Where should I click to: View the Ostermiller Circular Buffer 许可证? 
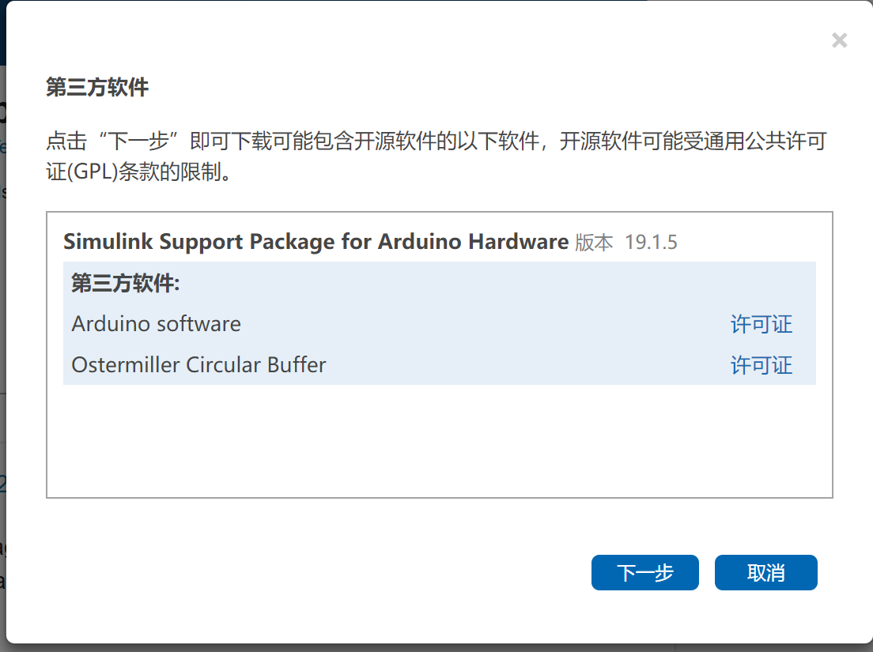pyautogui.click(x=761, y=364)
